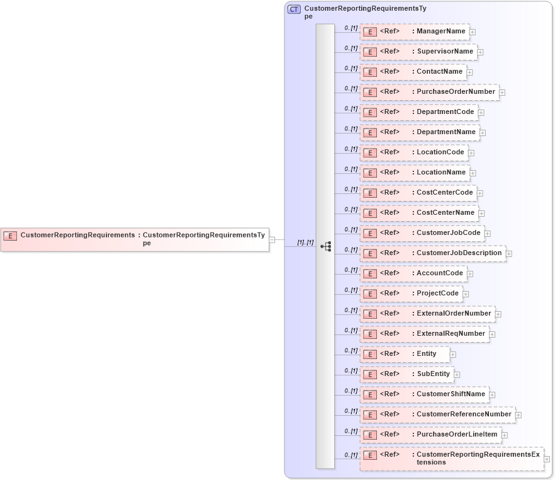
Task: Click the E icon beside CustomerReportingRequirementsExtensions
Action: 370,455
